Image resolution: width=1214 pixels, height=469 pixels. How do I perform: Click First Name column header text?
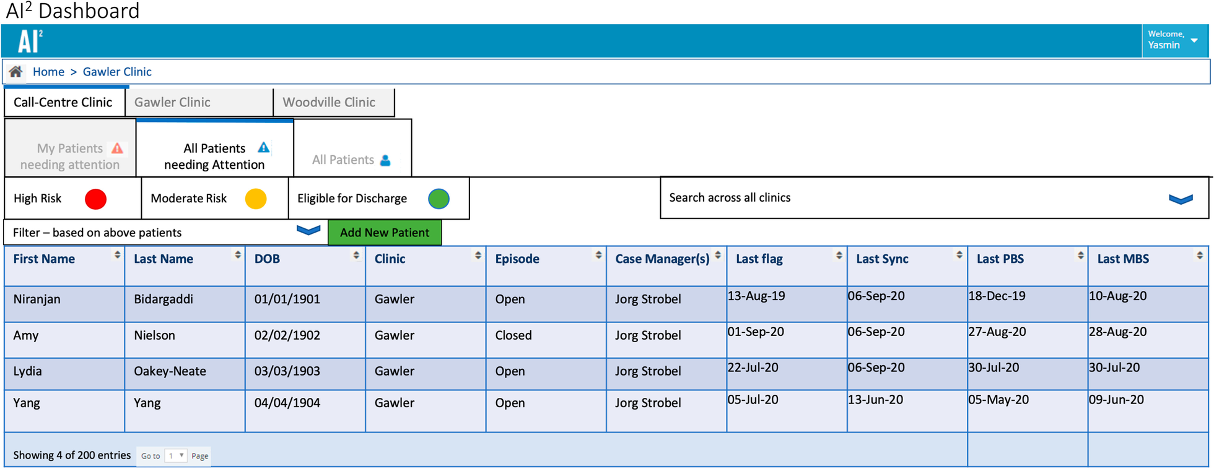(x=44, y=259)
